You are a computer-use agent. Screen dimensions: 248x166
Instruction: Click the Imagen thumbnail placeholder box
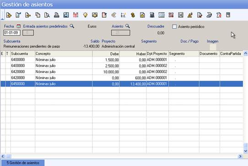(213, 47)
